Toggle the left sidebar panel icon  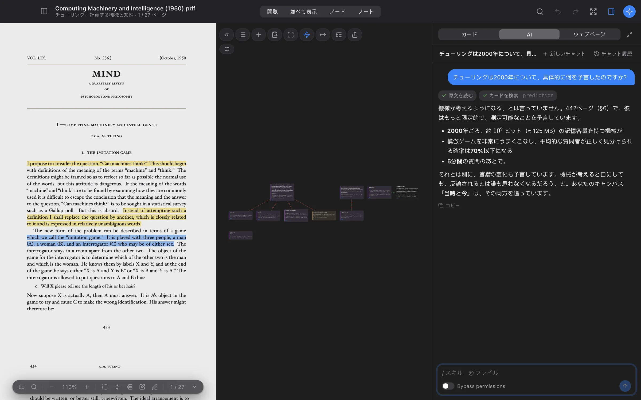pos(44,11)
